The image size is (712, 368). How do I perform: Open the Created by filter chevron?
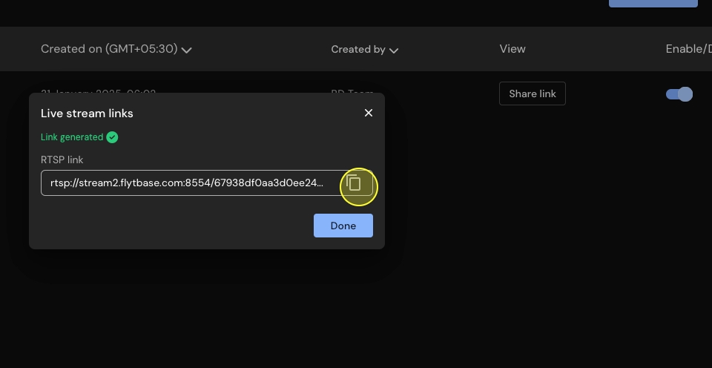[394, 50]
